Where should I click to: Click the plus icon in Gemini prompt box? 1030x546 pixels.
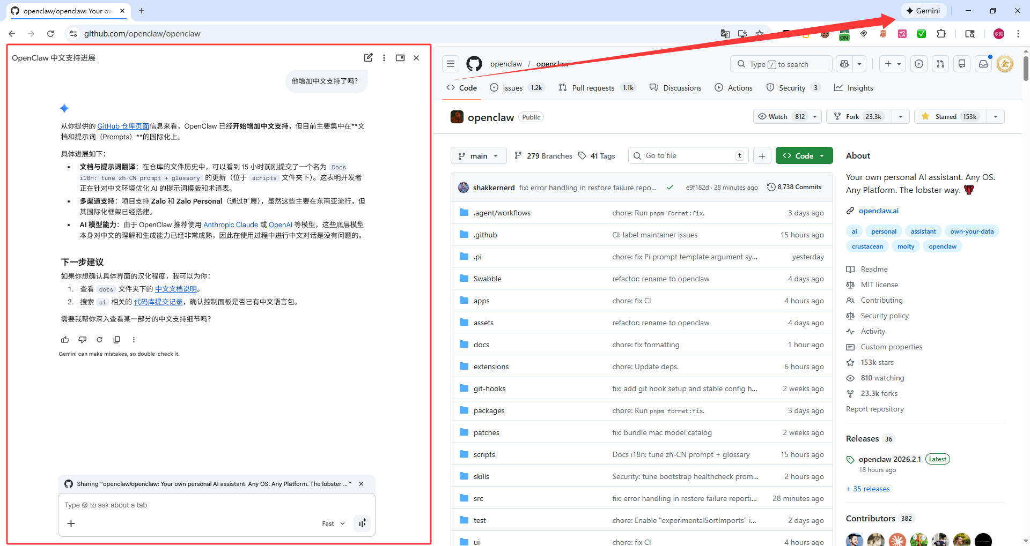(71, 523)
